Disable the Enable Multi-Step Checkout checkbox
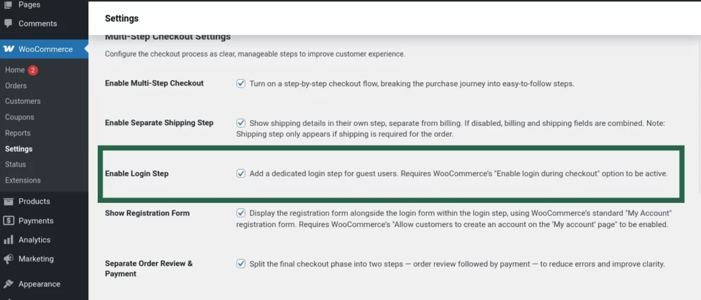 (241, 83)
